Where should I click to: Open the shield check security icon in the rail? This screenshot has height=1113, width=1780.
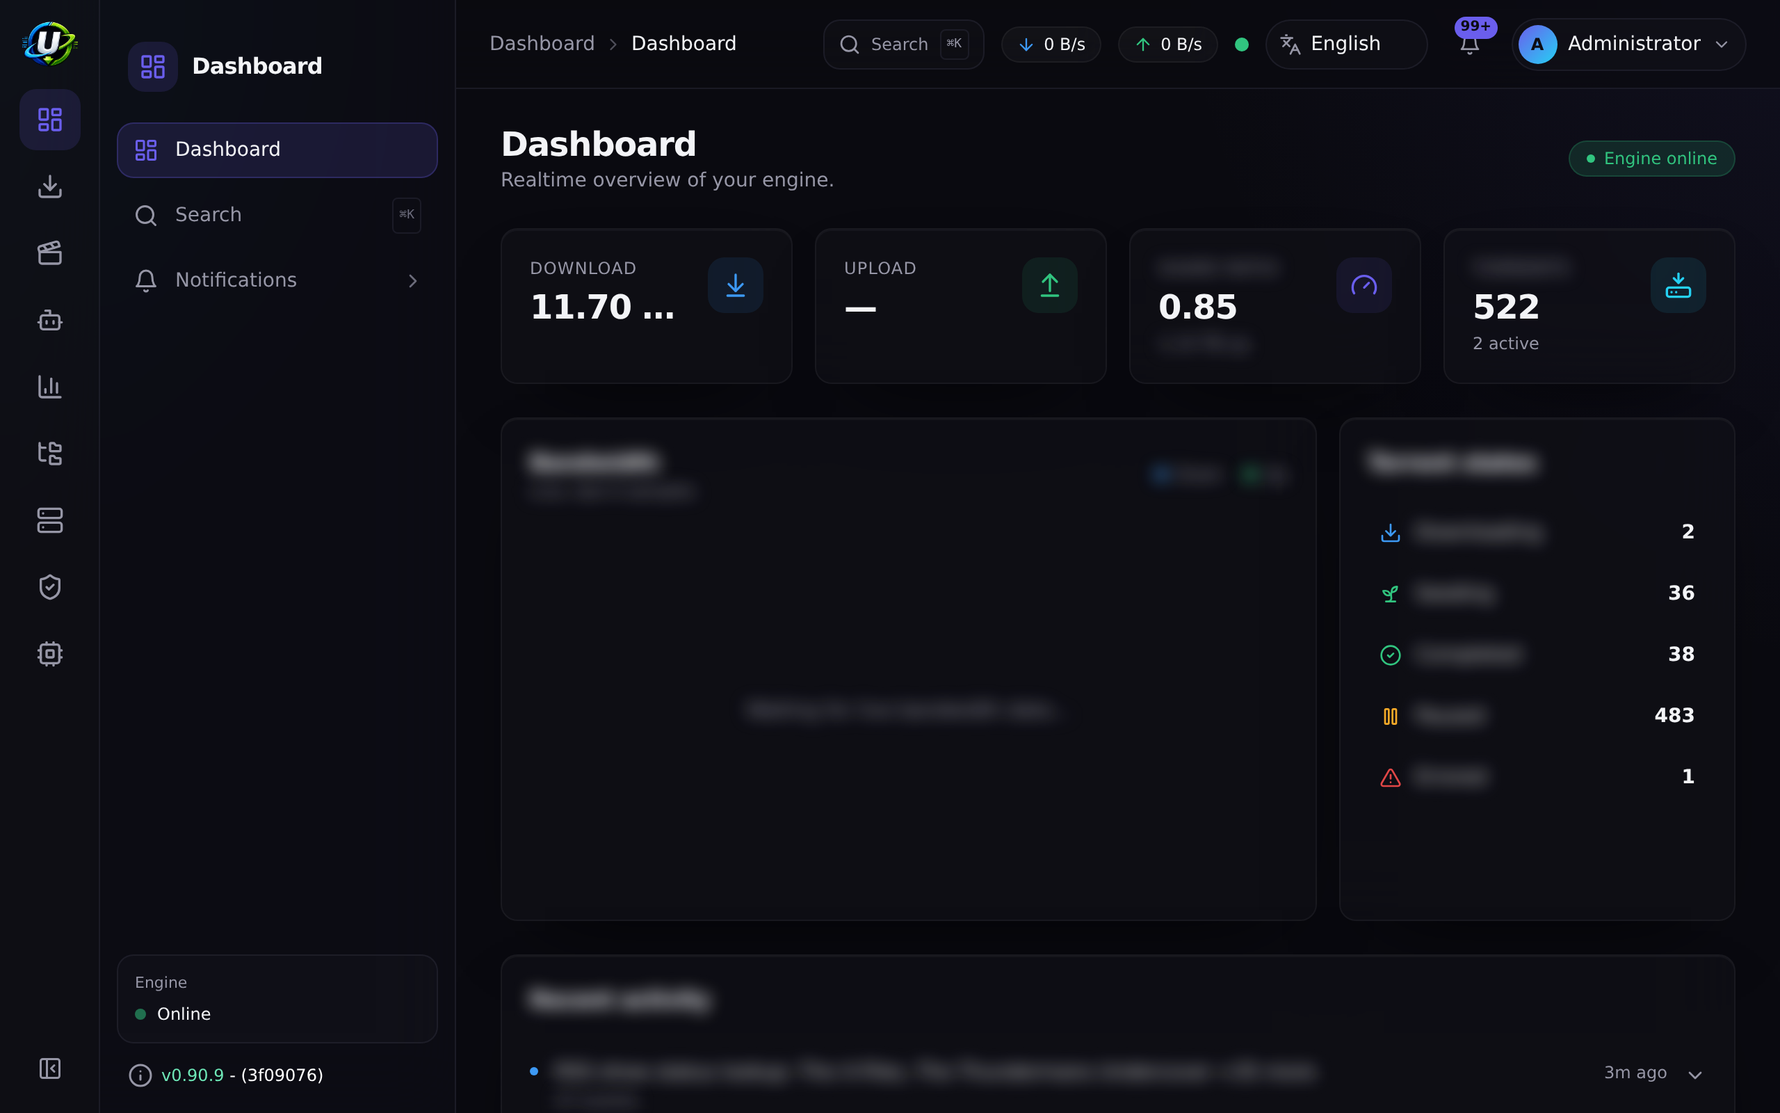coord(50,587)
